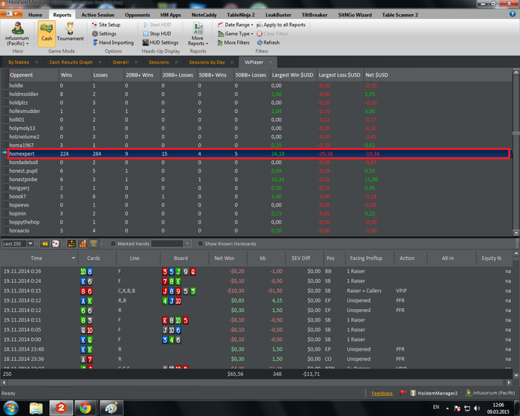520x416 pixels.
Task: Open the Active Session tab
Action: [x=98, y=15]
